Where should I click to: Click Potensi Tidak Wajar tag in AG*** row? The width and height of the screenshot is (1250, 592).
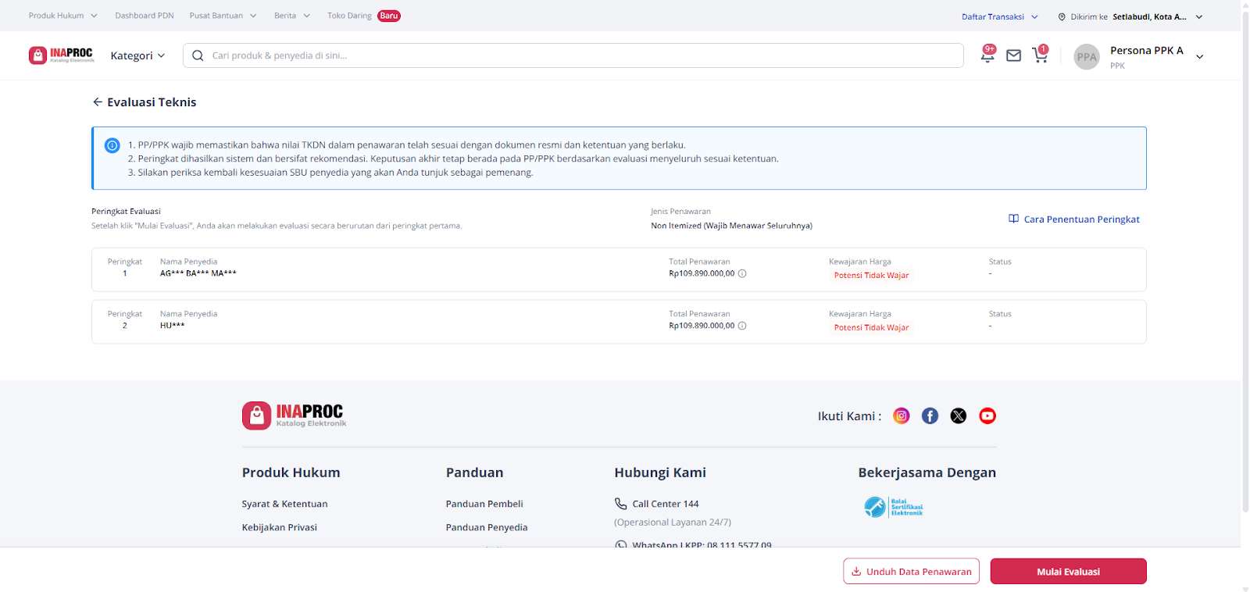point(871,275)
